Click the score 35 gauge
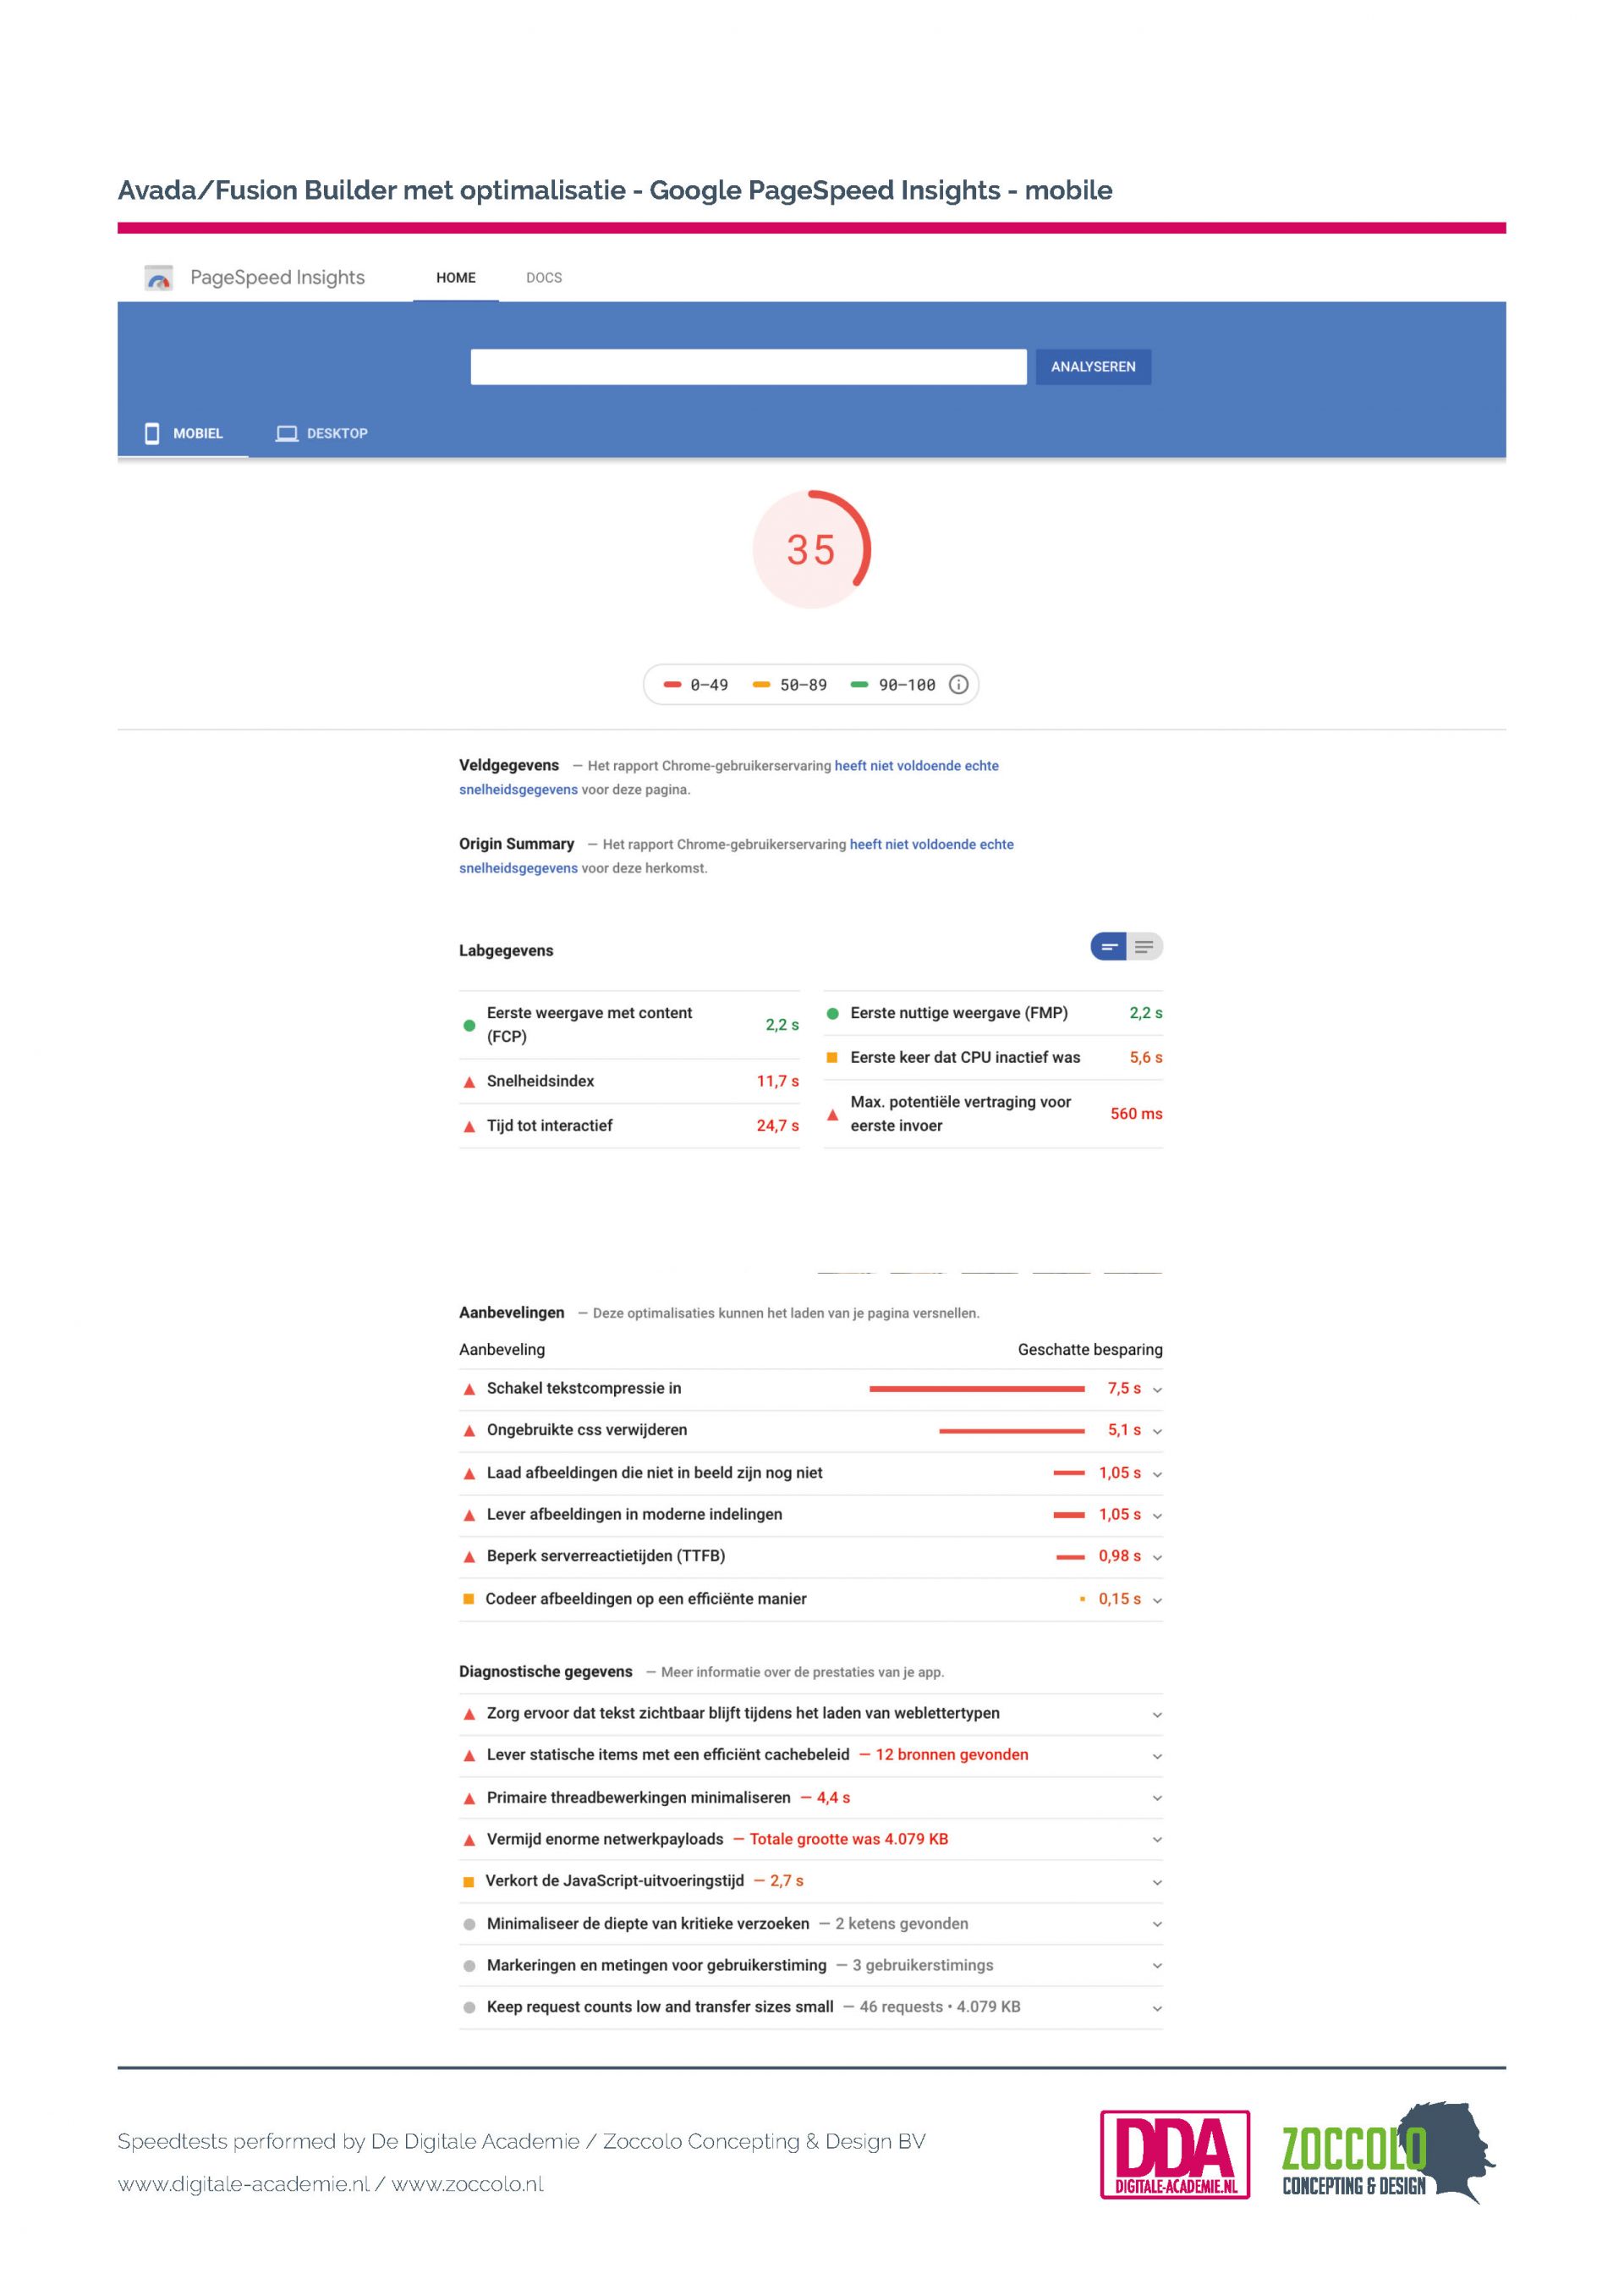 (811, 549)
